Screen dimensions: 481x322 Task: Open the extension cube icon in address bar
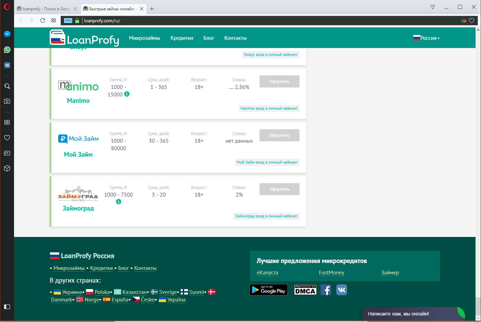pos(464,21)
